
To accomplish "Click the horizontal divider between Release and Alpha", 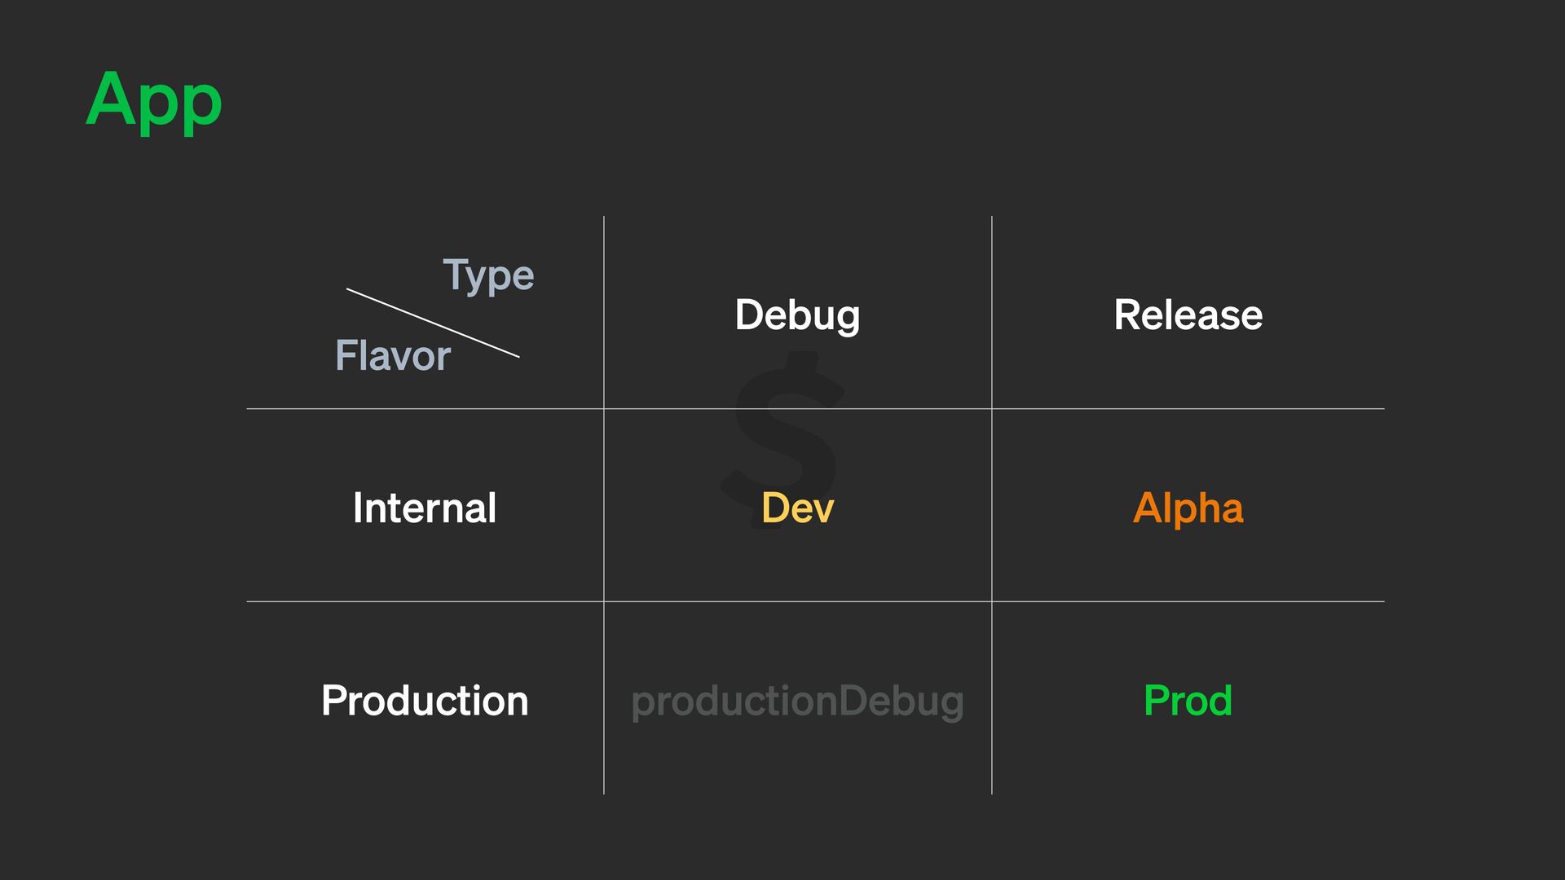I will coord(1188,408).
